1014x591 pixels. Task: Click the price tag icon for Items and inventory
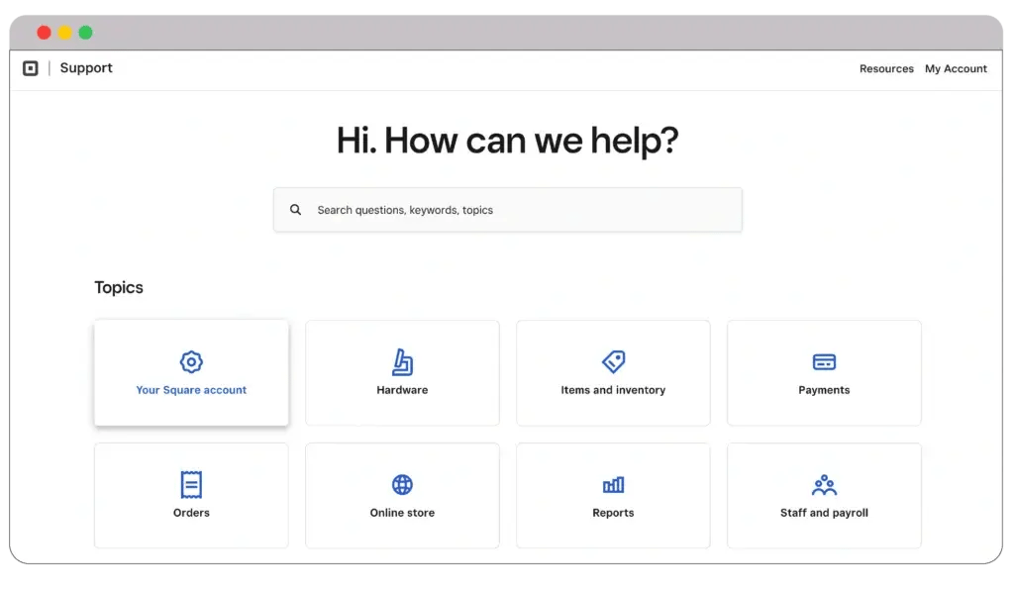[613, 361]
